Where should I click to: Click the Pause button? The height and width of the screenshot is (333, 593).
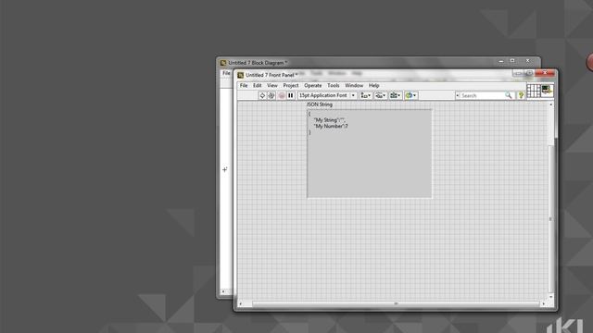coord(290,95)
